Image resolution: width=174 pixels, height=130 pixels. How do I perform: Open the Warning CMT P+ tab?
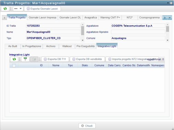[x=110, y=18]
